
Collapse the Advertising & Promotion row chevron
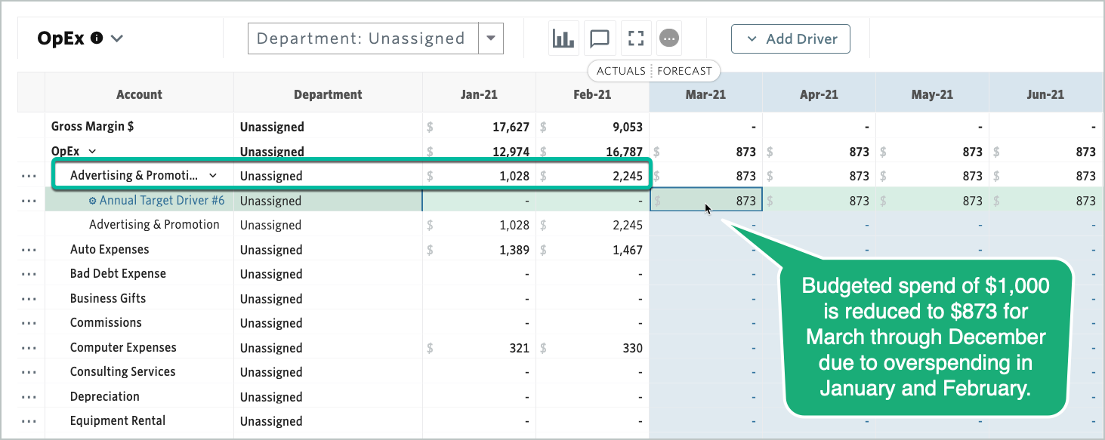point(213,176)
